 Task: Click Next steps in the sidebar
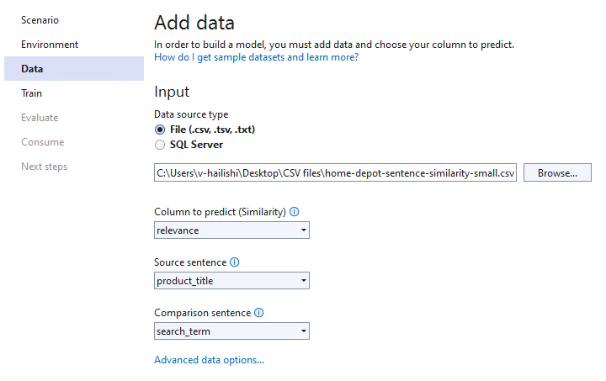click(44, 167)
